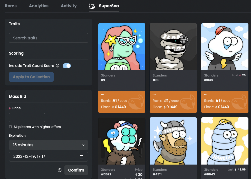Open 3Landers #838 artwork thumbnail

pyautogui.click(x=225, y=47)
